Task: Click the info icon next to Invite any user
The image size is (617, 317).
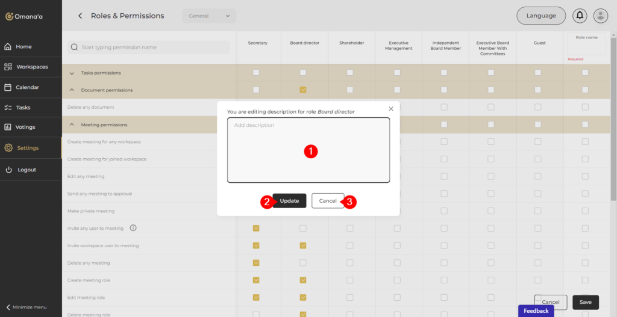Action: tap(133, 228)
